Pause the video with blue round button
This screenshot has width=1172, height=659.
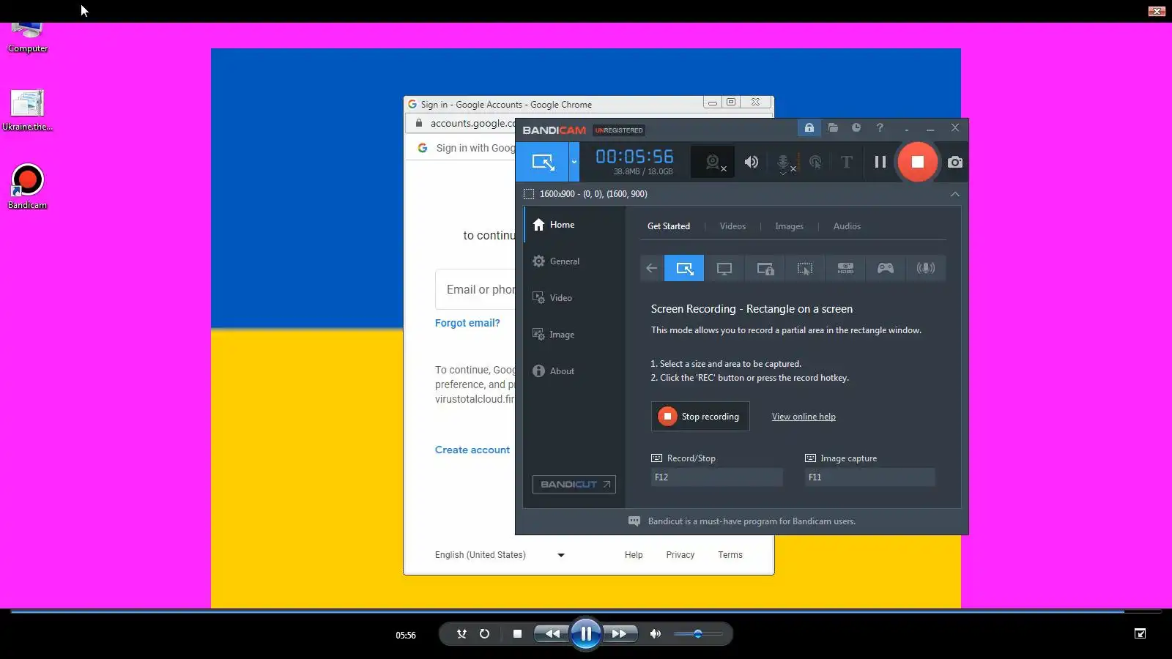coord(586,634)
